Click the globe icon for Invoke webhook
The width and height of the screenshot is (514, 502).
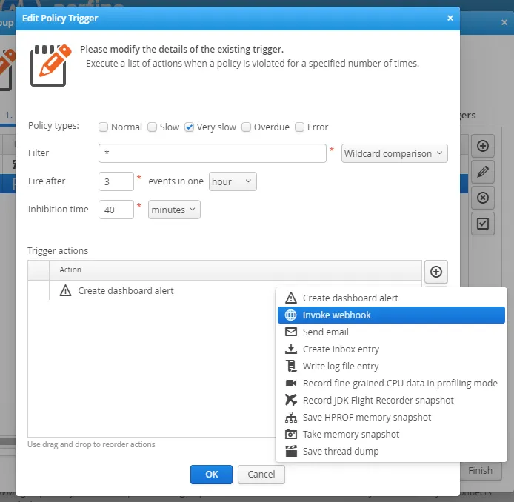click(291, 315)
